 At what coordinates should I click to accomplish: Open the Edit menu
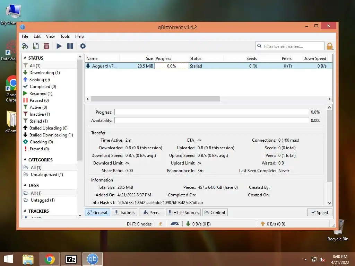coord(37,36)
